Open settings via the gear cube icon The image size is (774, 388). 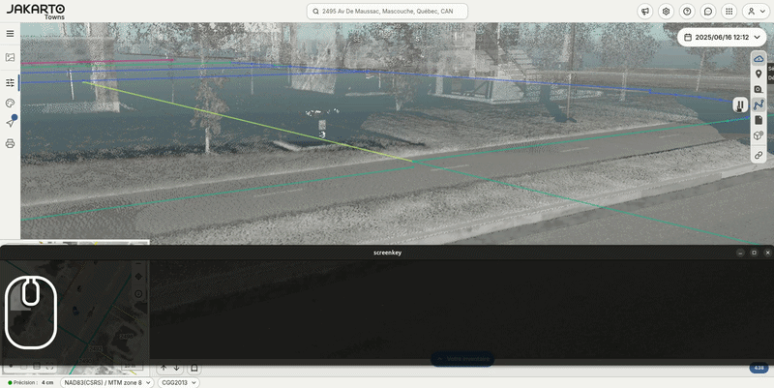tap(666, 12)
